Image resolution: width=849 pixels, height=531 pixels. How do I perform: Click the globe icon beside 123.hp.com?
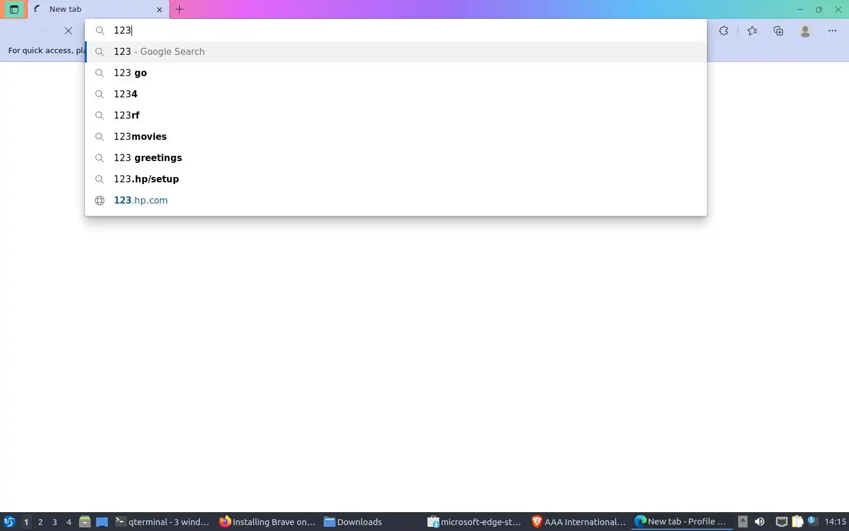[100, 201]
